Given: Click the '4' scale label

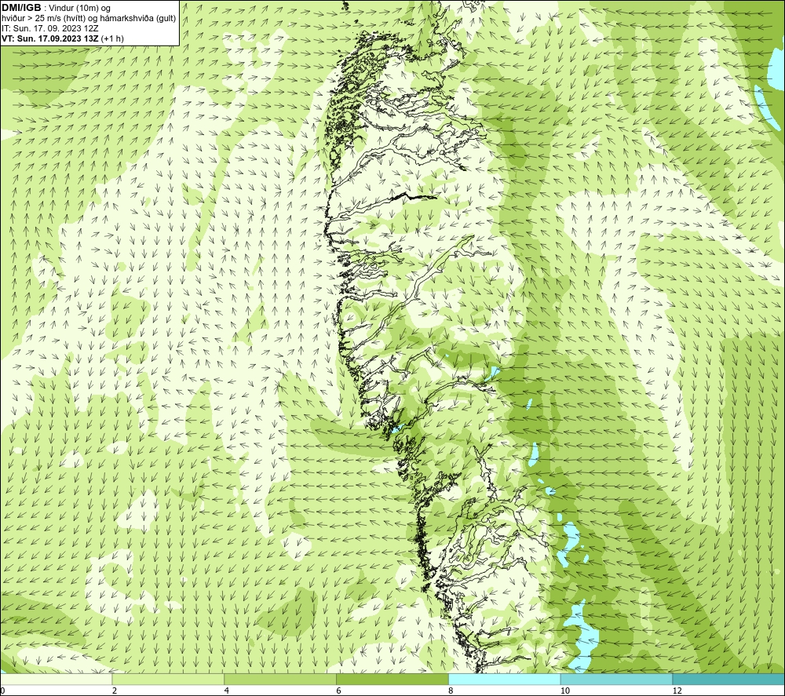Looking at the screenshot, I should point(227,691).
